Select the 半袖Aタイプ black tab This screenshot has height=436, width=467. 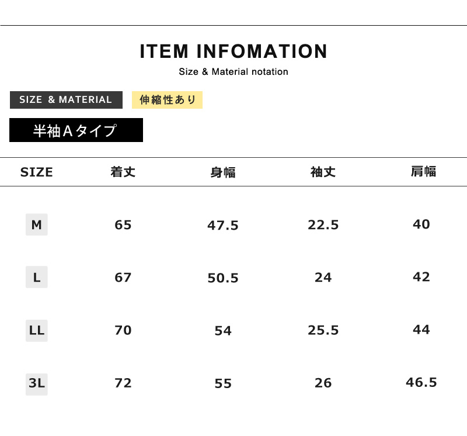point(76,130)
